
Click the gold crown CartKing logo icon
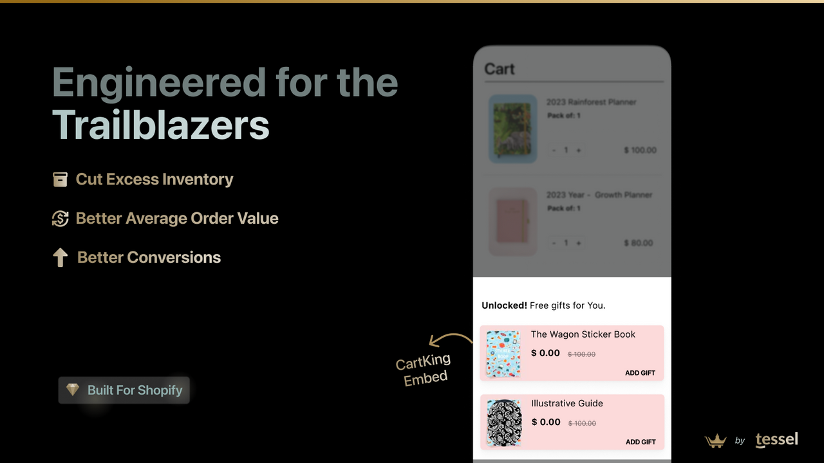point(715,441)
